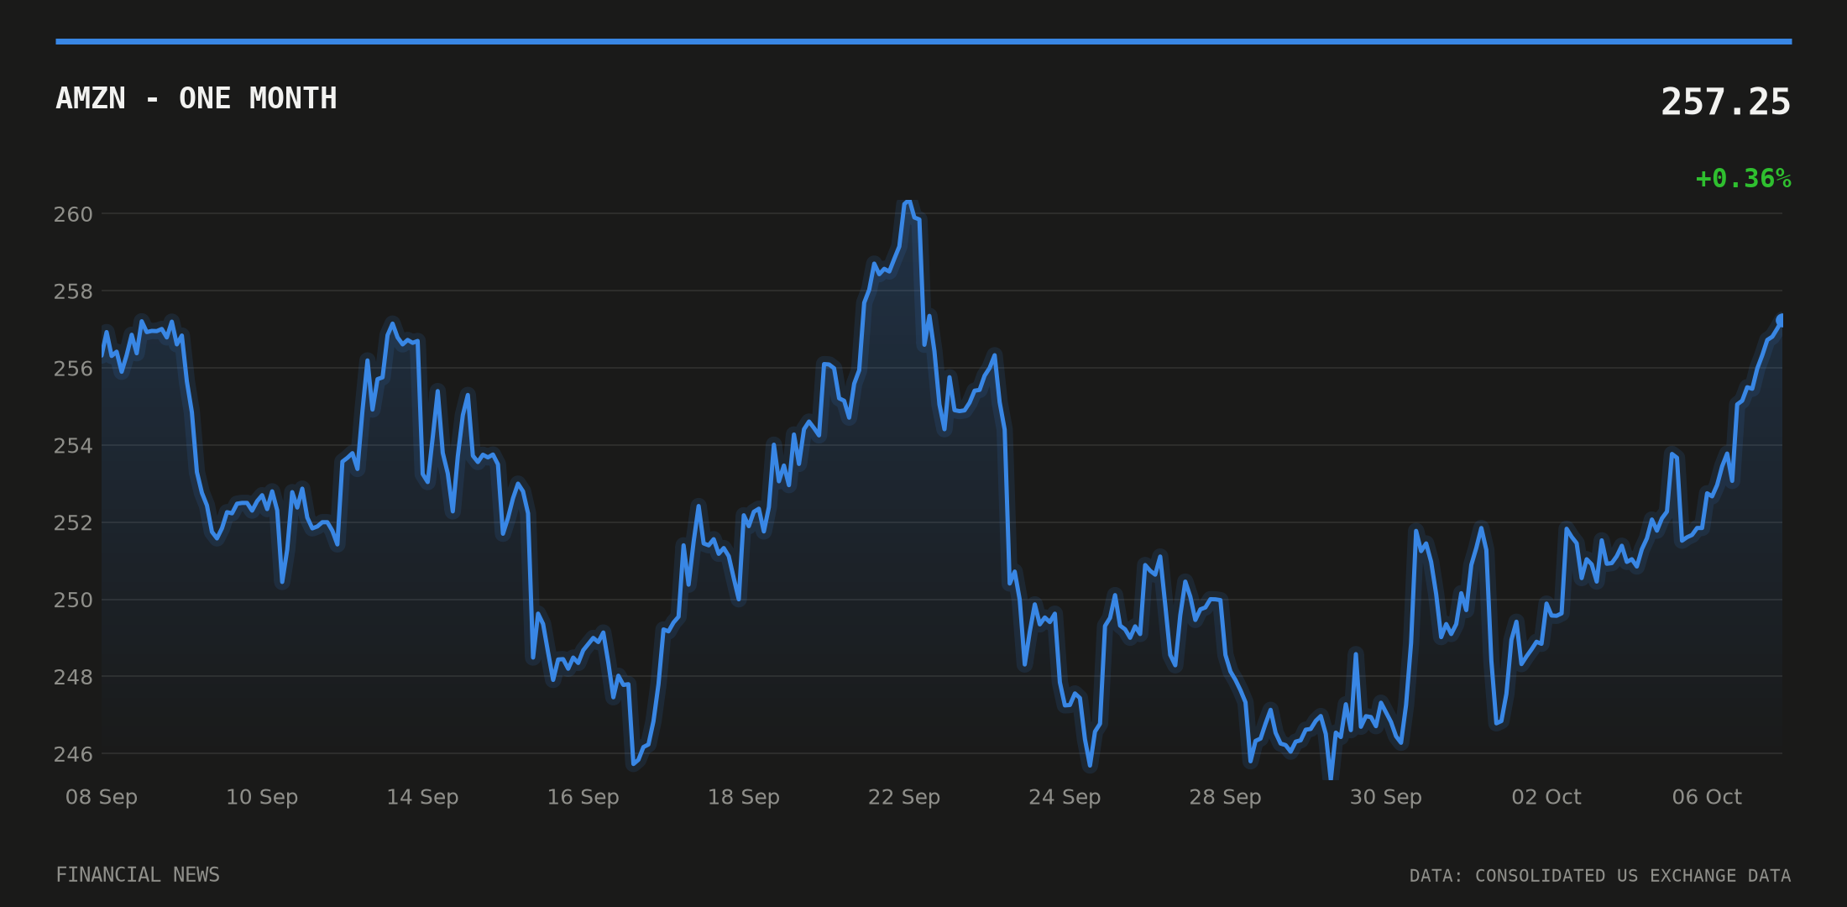Click the 250 y-axis label
This screenshot has width=1847, height=907.
[73, 600]
